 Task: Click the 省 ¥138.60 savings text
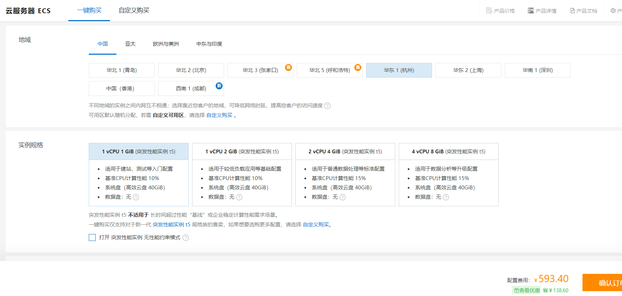pyautogui.click(x=556, y=290)
